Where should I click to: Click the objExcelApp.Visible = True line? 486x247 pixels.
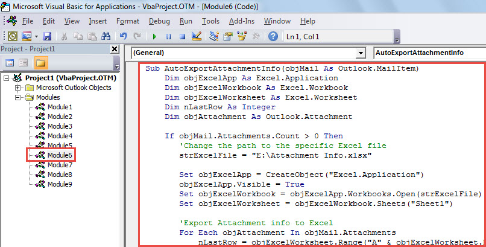click(241, 184)
